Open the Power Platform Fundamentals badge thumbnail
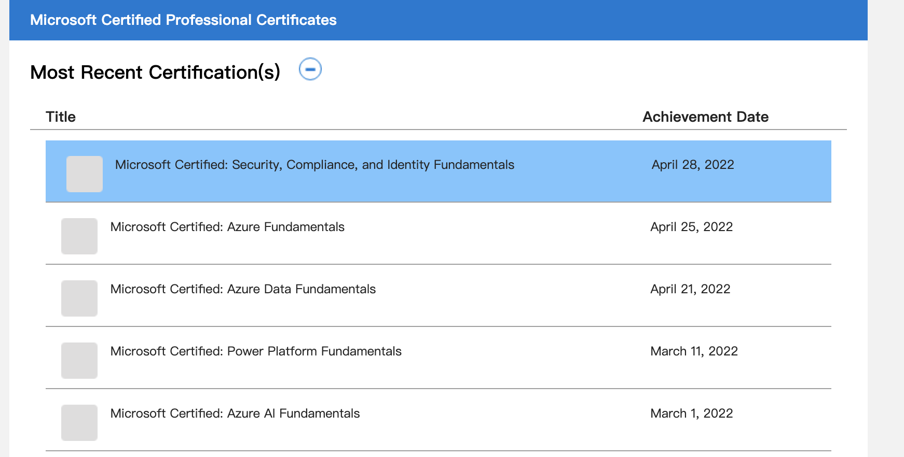 pos(79,361)
